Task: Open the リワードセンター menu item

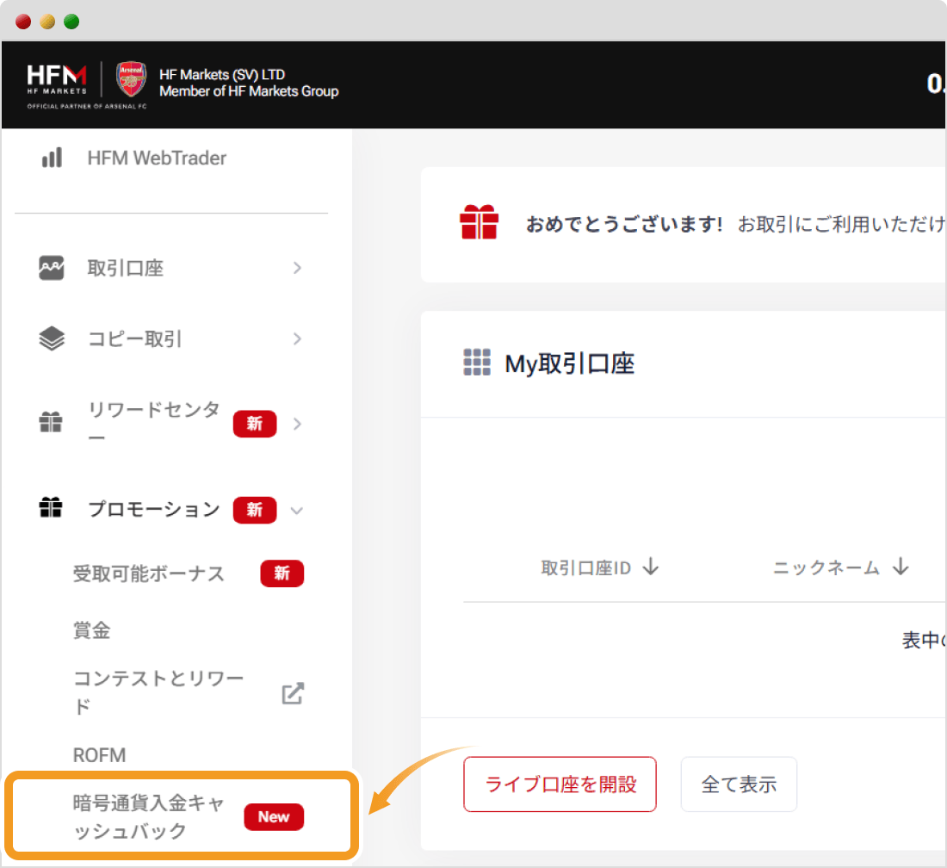Action: [x=154, y=423]
